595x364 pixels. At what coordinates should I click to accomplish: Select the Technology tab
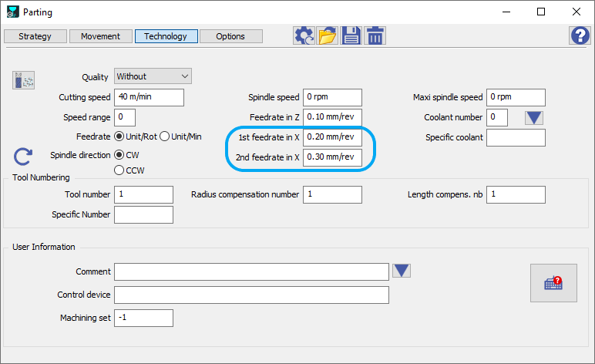click(166, 36)
